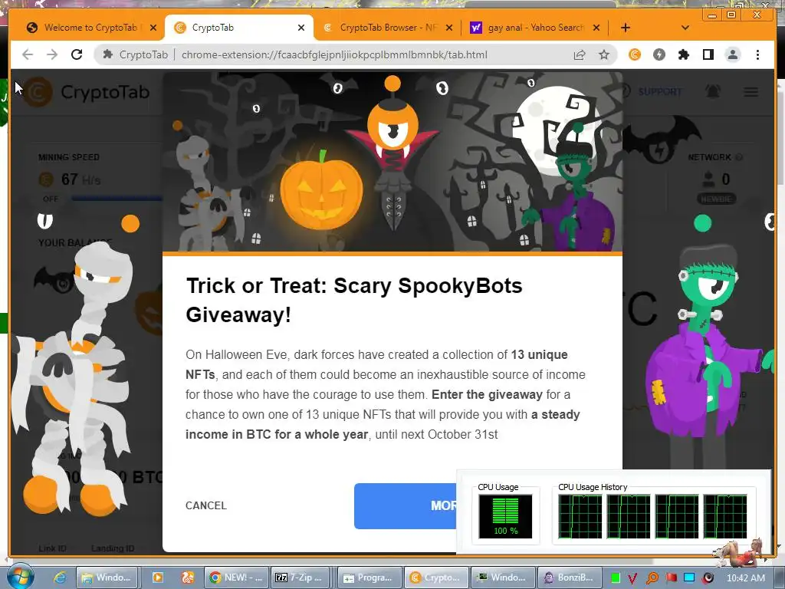Click the 10:42 AM taskbar clock
Screen dimensions: 785x589
click(x=745, y=578)
